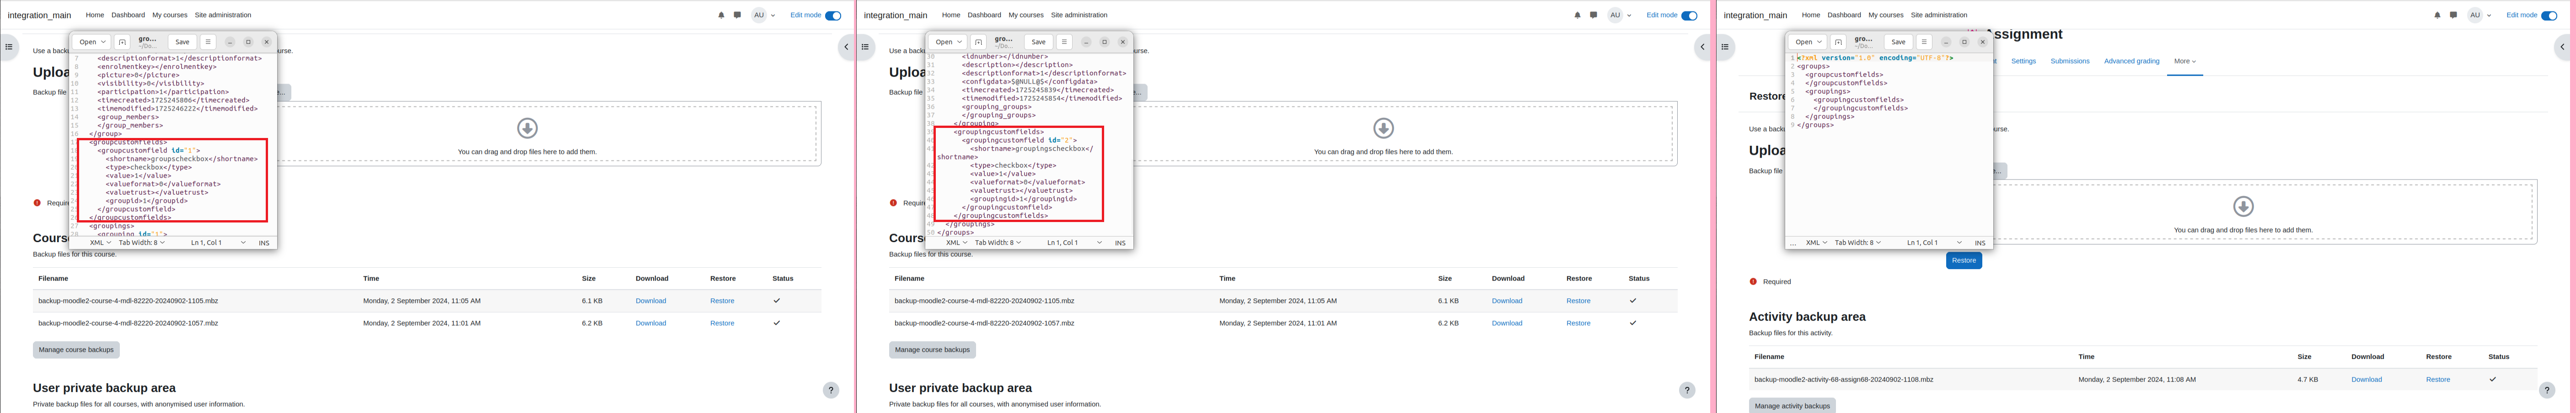Open course index drawer in middle page

pyautogui.click(x=865, y=47)
